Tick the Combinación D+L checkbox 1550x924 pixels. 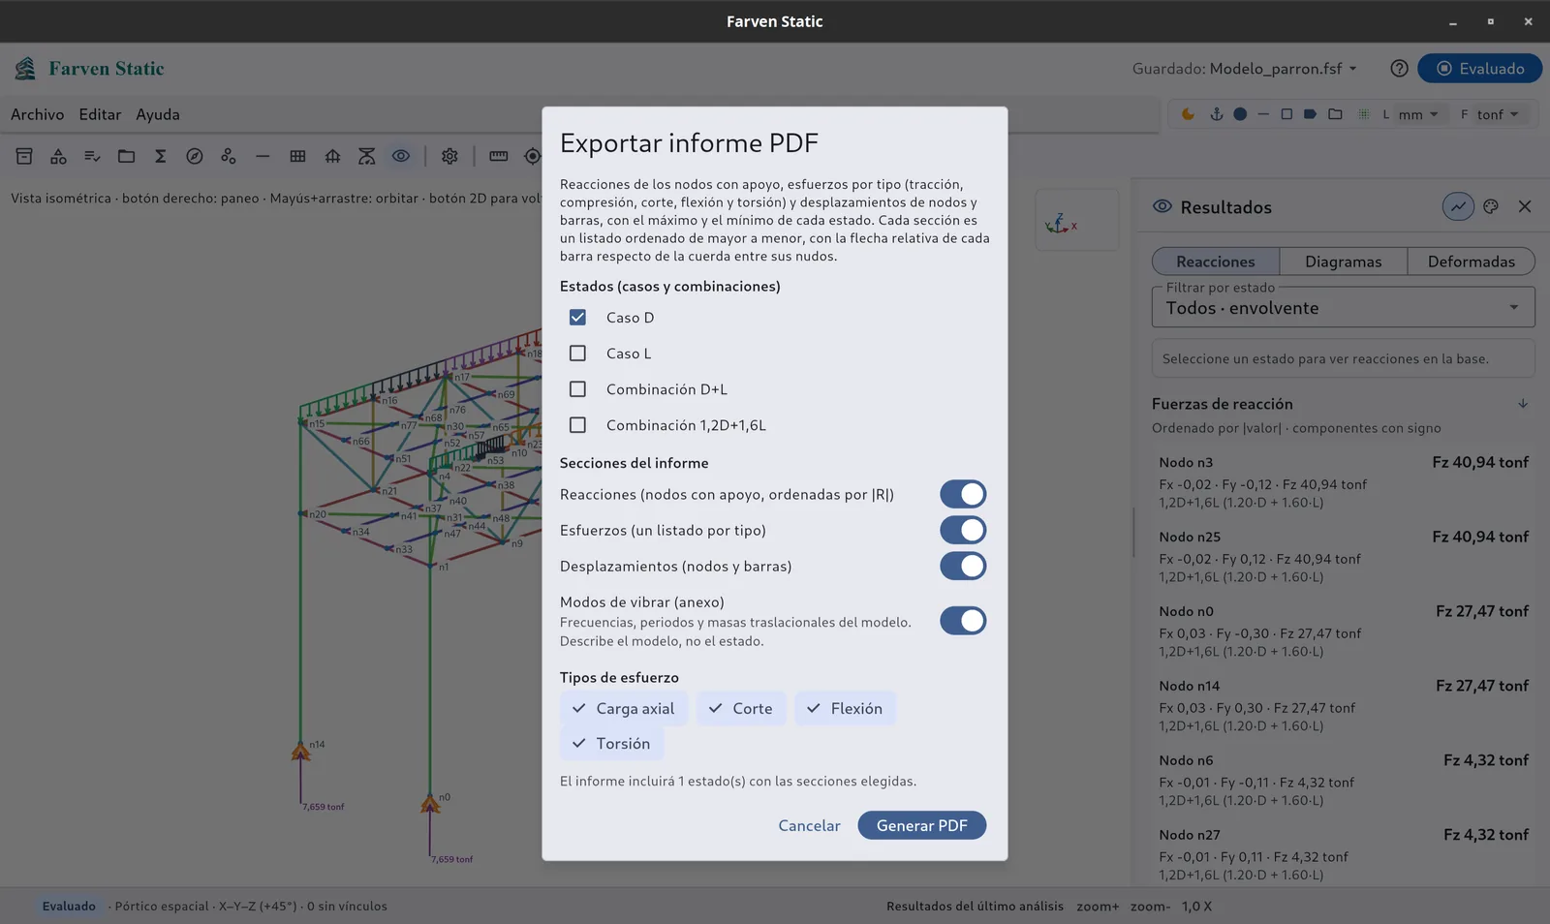pyautogui.click(x=577, y=389)
